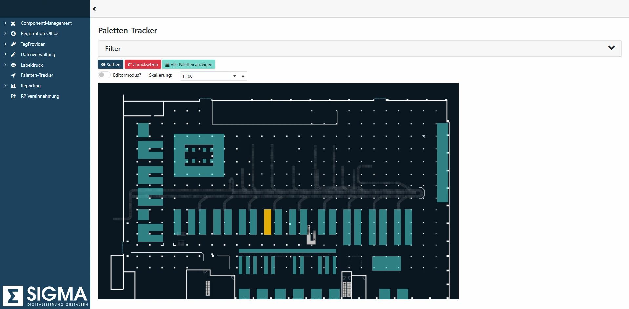Expand the ComponentManagement tree arrow

[5, 23]
